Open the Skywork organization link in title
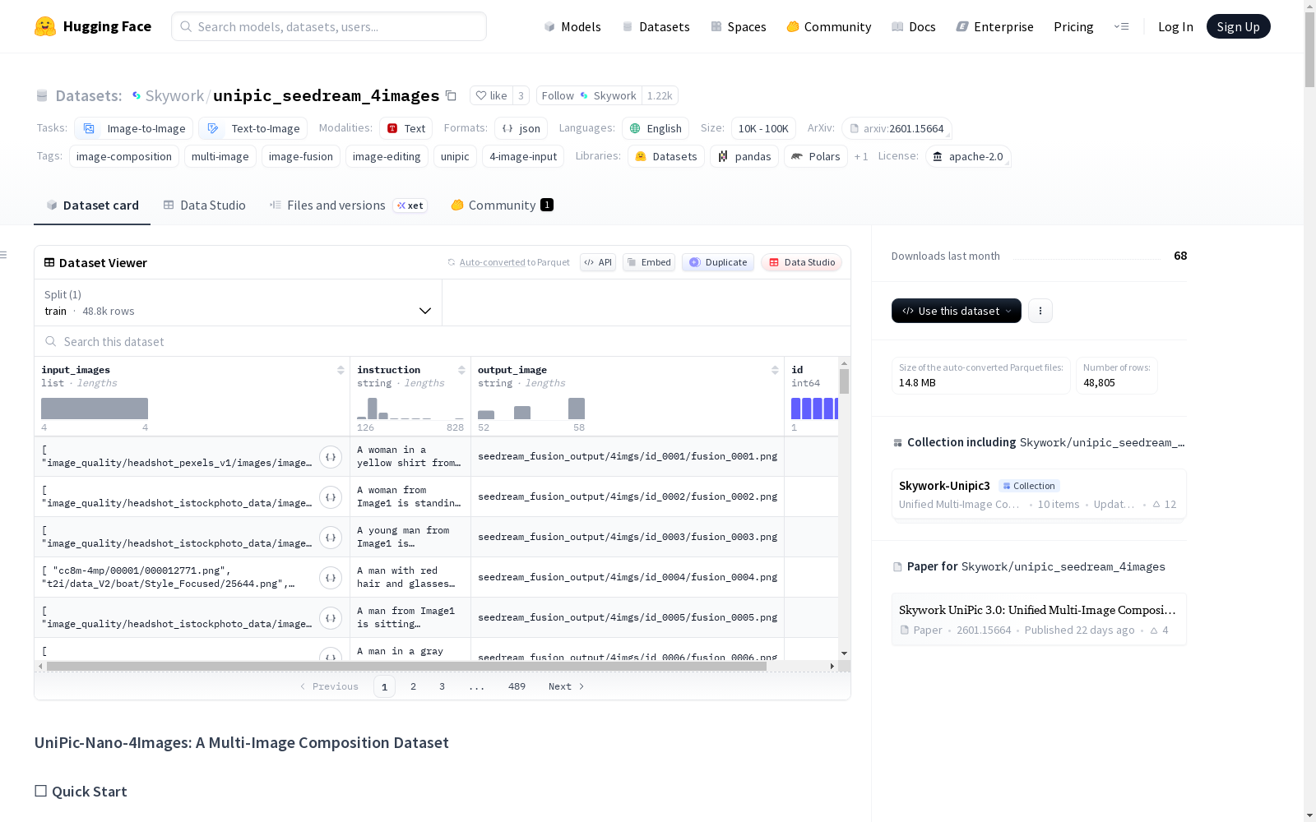The height and width of the screenshot is (822, 1316). (x=174, y=95)
